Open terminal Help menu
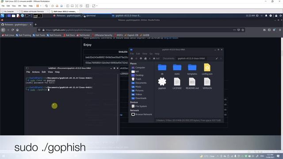The height and width of the screenshot is (159, 283). (57, 72)
